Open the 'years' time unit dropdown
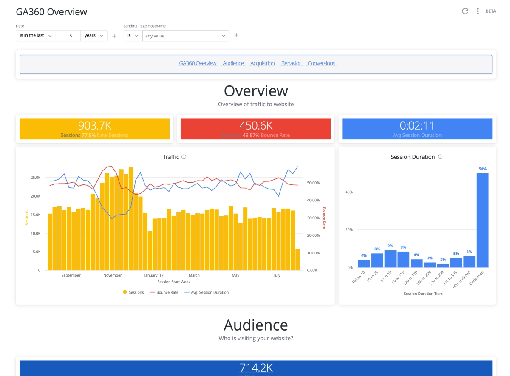 (x=94, y=36)
